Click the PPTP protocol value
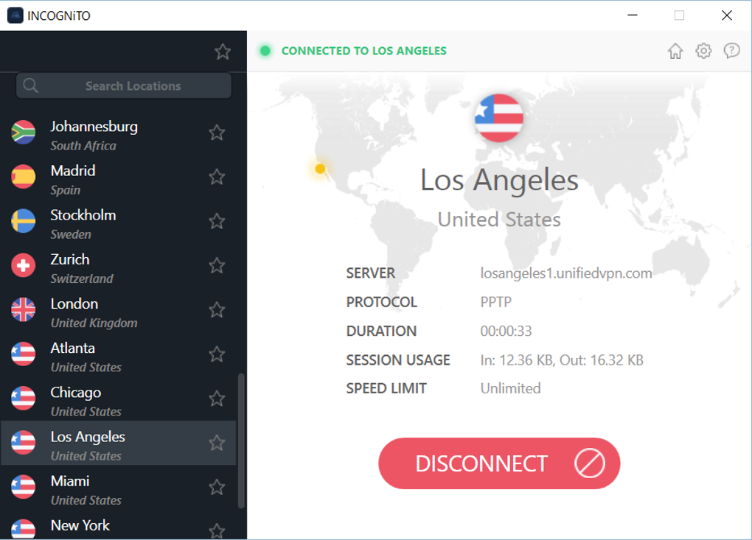 [496, 302]
